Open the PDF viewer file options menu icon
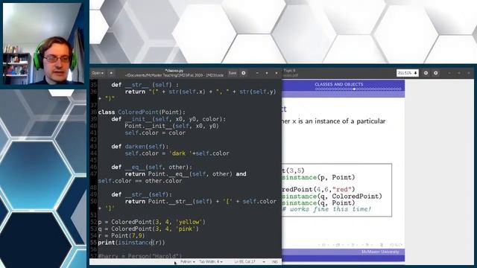Image resolution: width=477 pixels, height=268 pixels. click(426, 73)
